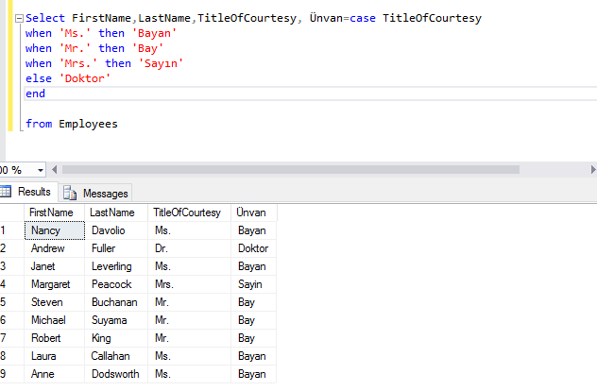Screen dimensions: 597x391
Task: Select the Davolio cell
Action: point(116,230)
